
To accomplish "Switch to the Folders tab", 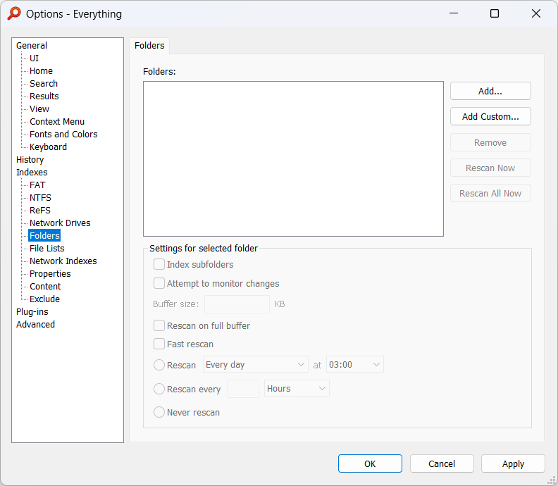I will pyautogui.click(x=149, y=46).
